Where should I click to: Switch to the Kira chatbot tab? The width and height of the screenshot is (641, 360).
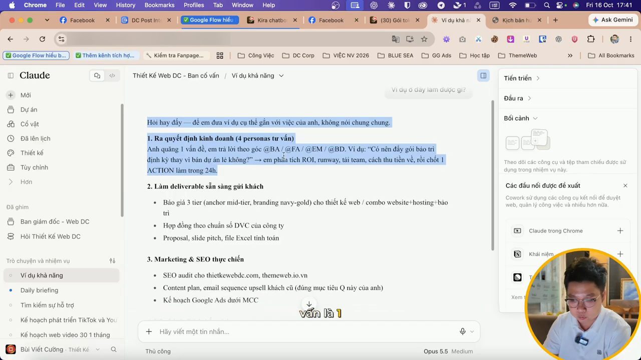pos(272,20)
